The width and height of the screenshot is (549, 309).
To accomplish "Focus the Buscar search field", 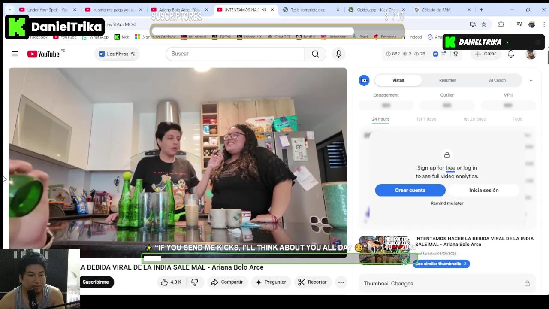I will point(235,54).
